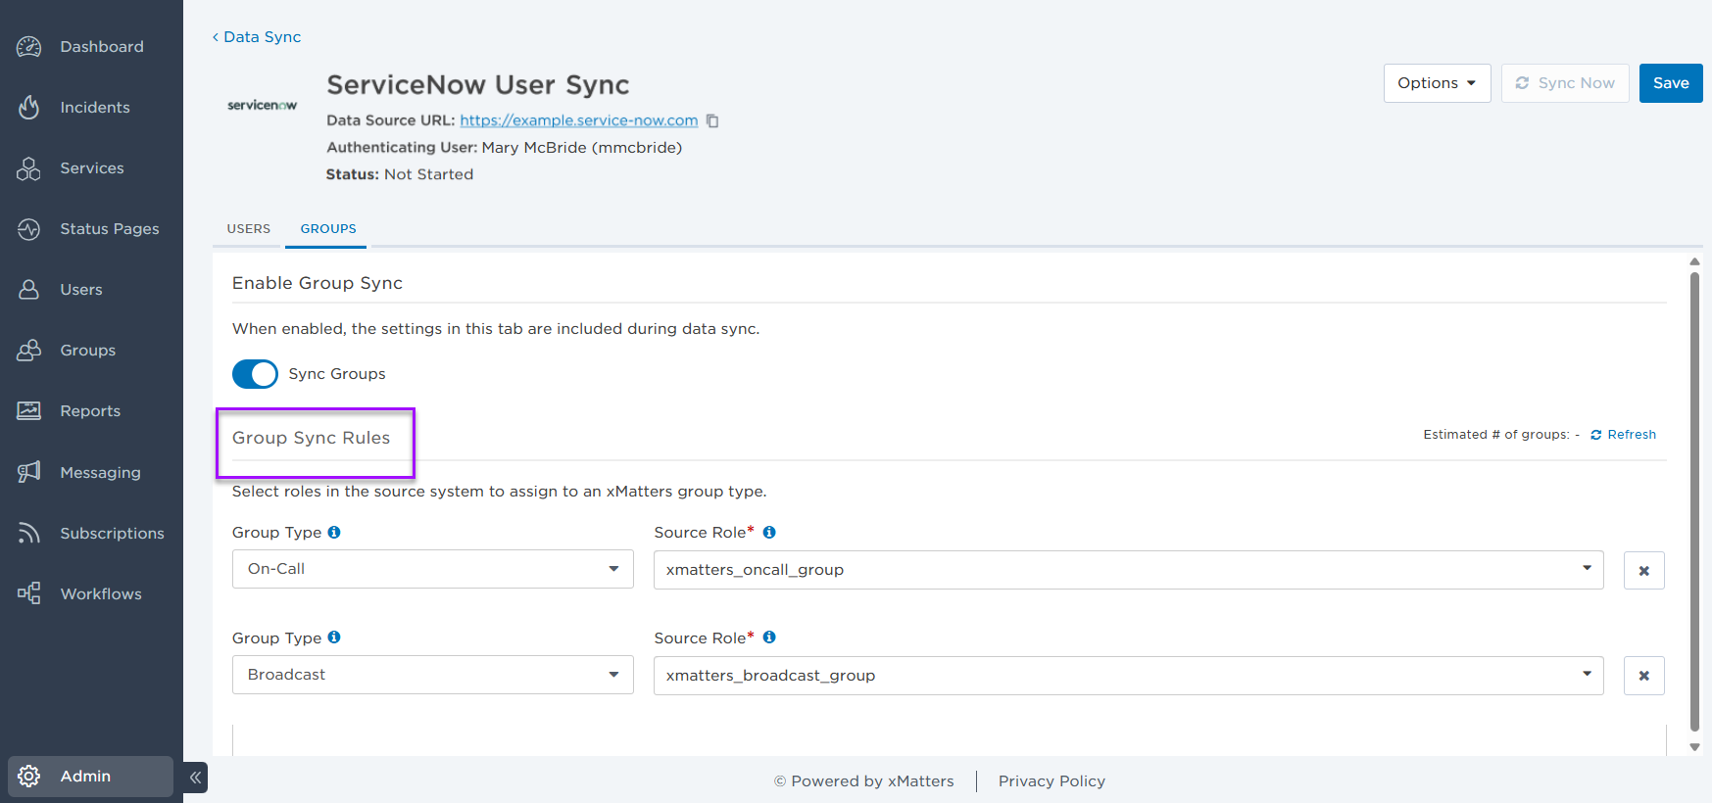Image resolution: width=1712 pixels, height=803 pixels.
Task: Remove the Broadcast group sync rule
Action: point(1643,676)
